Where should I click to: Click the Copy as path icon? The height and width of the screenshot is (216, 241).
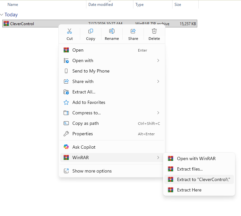point(66,123)
